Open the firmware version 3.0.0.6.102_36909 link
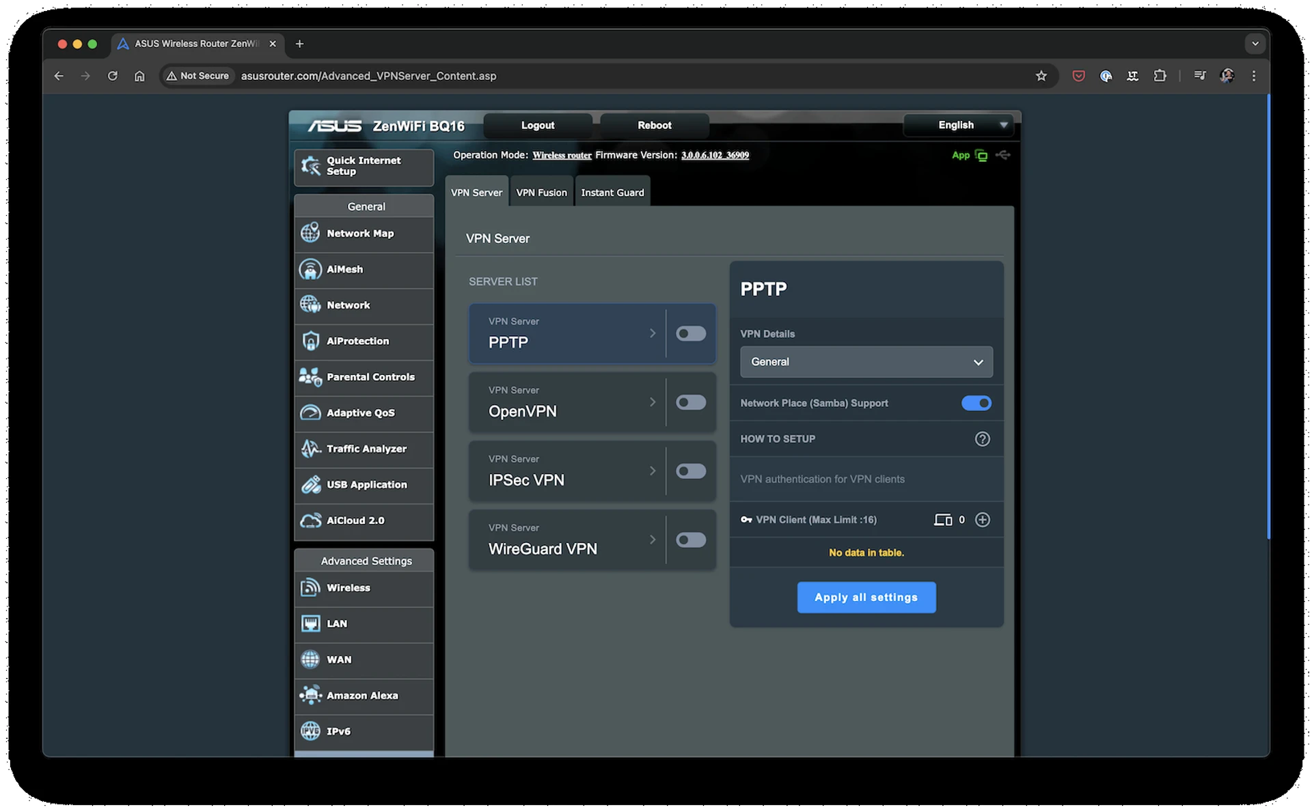 point(715,155)
